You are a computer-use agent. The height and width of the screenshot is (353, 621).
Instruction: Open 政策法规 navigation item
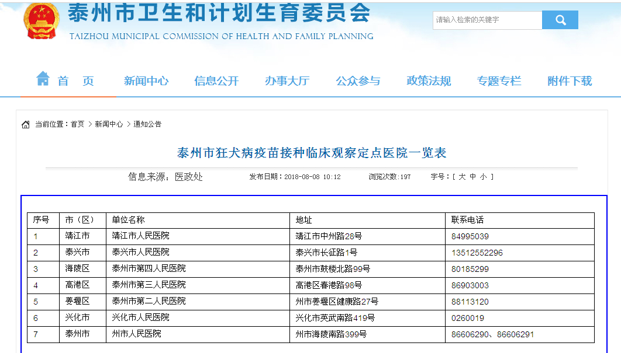pyautogui.click(x=429, y=81)
